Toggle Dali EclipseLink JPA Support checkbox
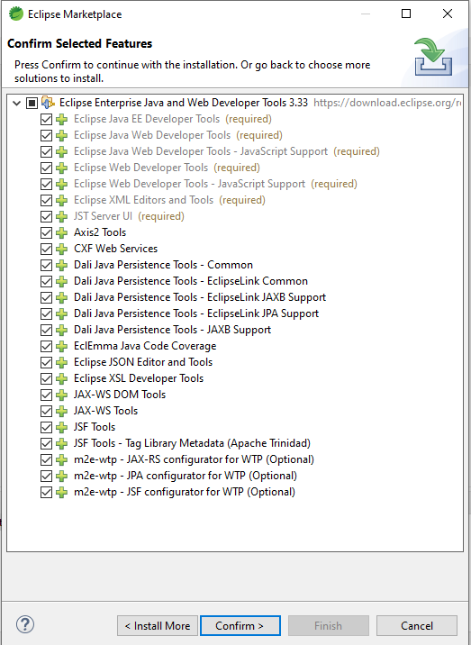The image size is (471, 645). pos(46,313)
